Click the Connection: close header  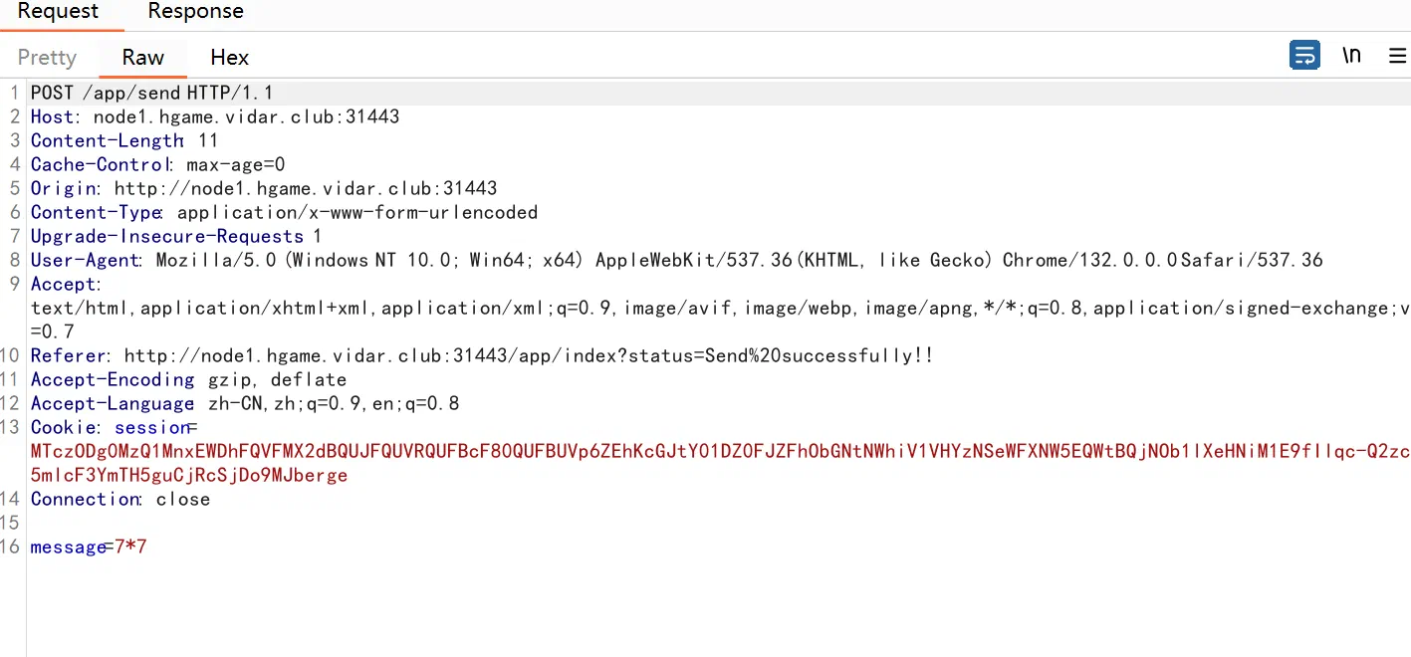click(x=120, y=499)
